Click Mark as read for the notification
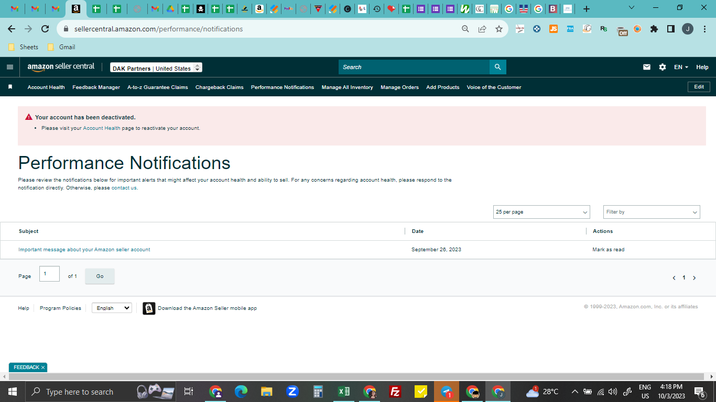Image resolution: width=716 pixels, height=402 pixels. click(609, 250)
